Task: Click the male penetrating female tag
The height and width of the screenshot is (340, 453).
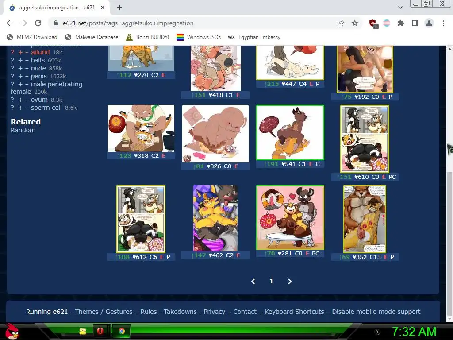Action: (x=46, y=88)
